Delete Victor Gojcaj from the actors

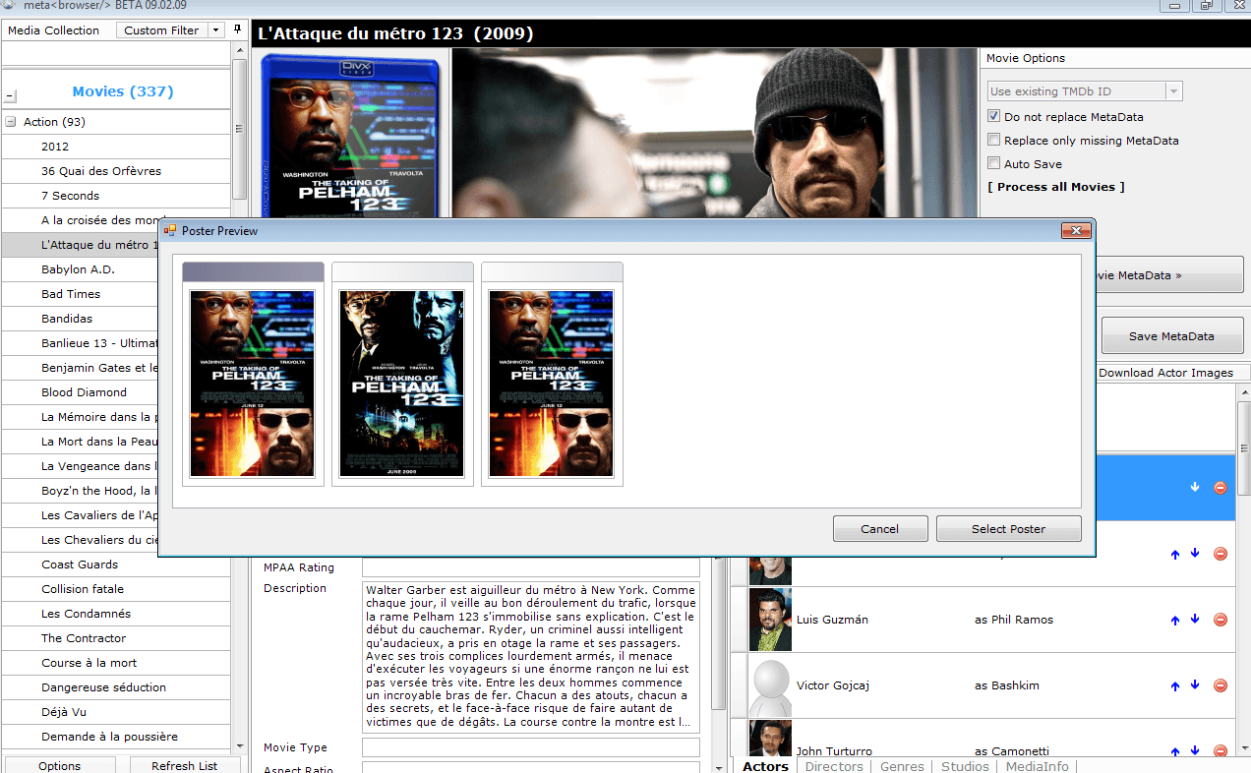(1221, 685)
